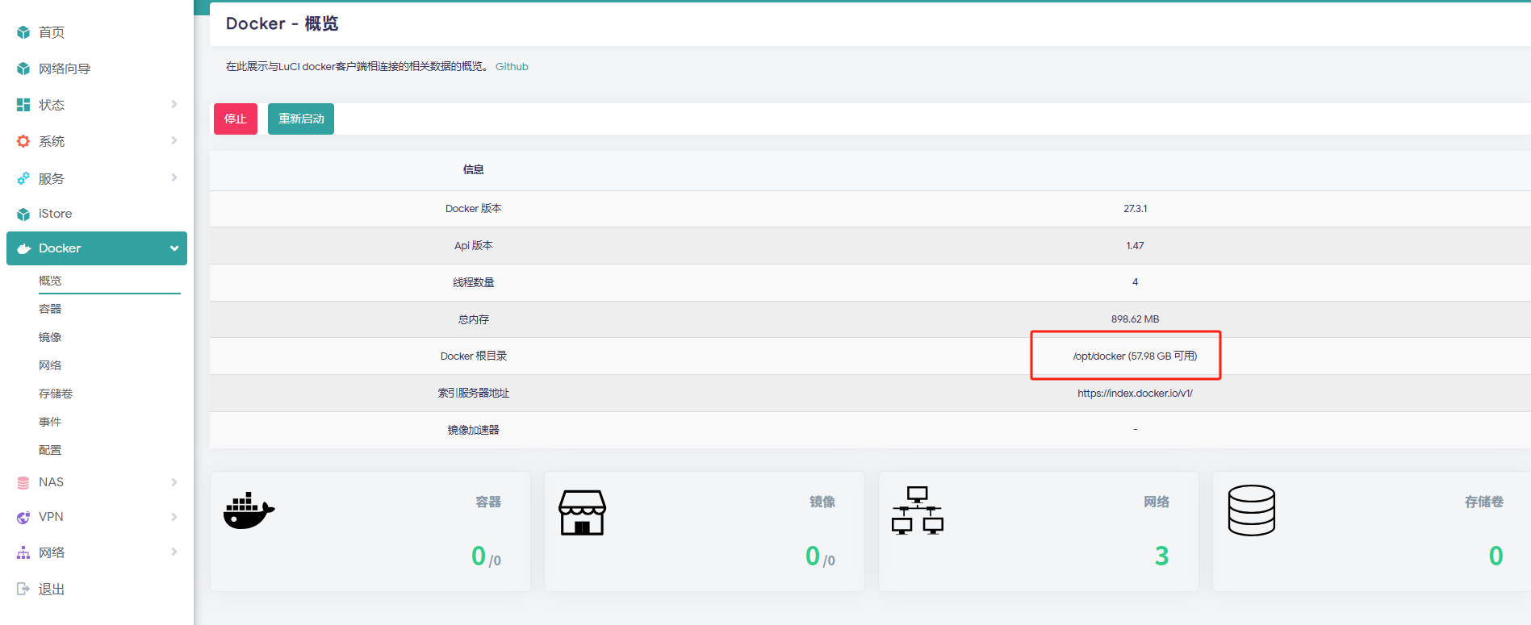Screen dimensions: 1531x625
Task: Click the red 停止 stop button
Action: coord(236,119)
